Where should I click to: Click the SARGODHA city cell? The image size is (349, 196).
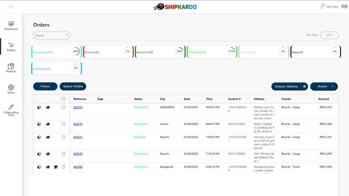tap(167, 107)
